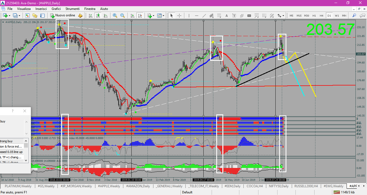Switch to H4 timeframe
Viewport: 367px width, 195px height.
pos(322,16)
